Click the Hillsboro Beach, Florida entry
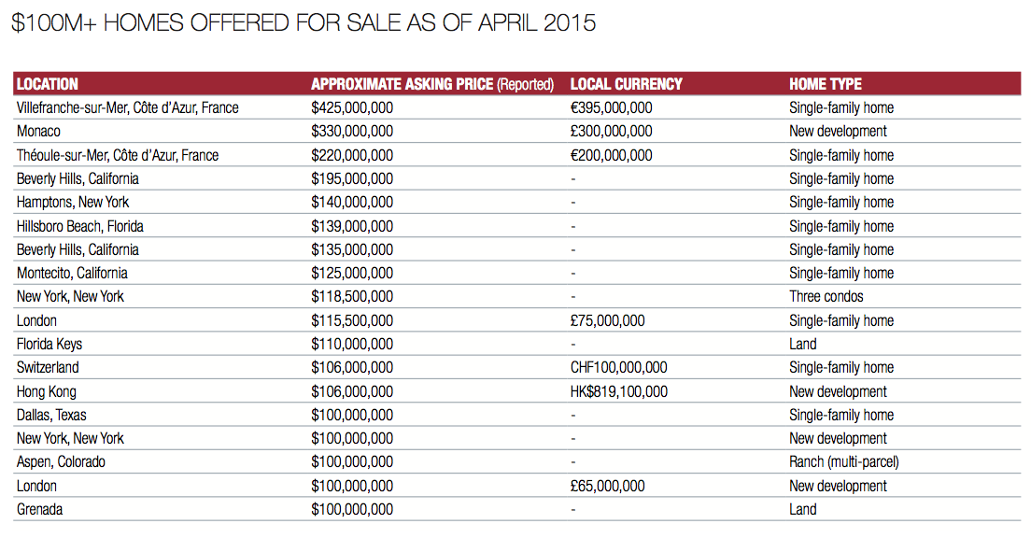Screen dimensions: 1031x538 [x=80, y=226]
